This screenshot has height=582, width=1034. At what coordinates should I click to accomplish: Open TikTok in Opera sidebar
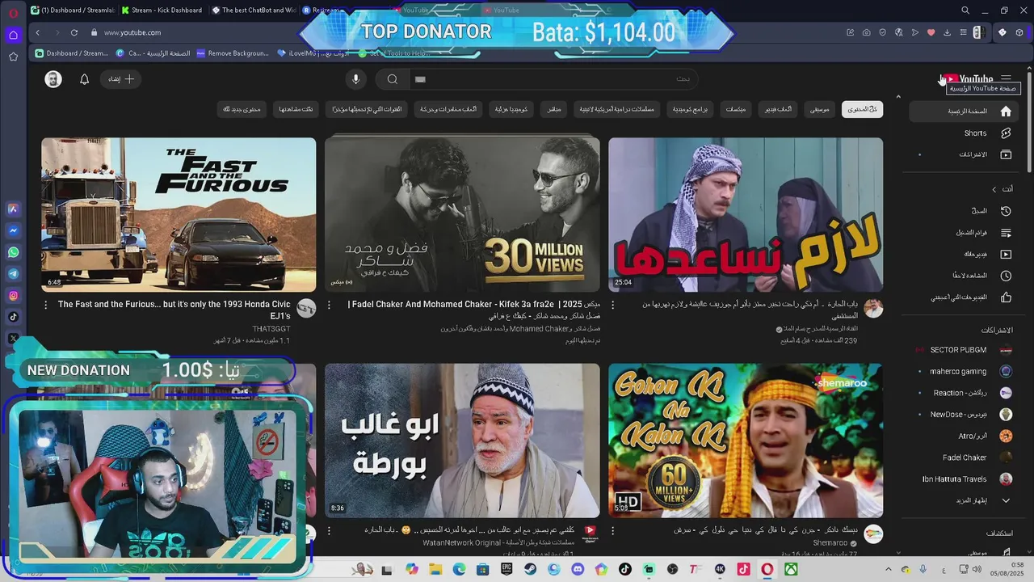pyautogui.click(x=13, y=318)
